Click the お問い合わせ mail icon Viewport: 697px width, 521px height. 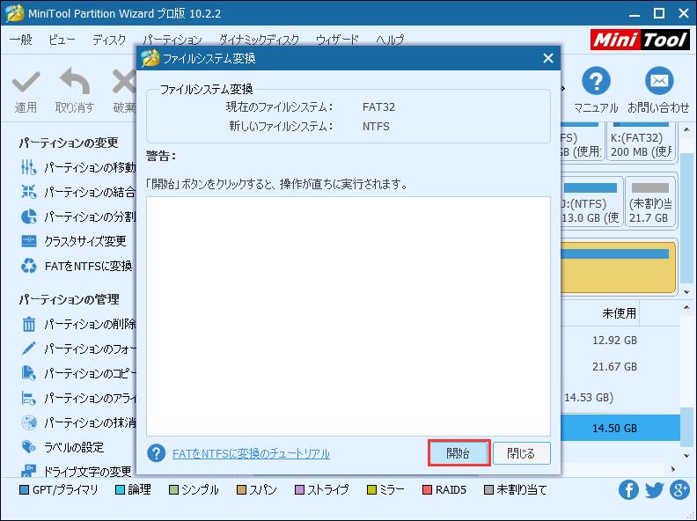[658, 83]
